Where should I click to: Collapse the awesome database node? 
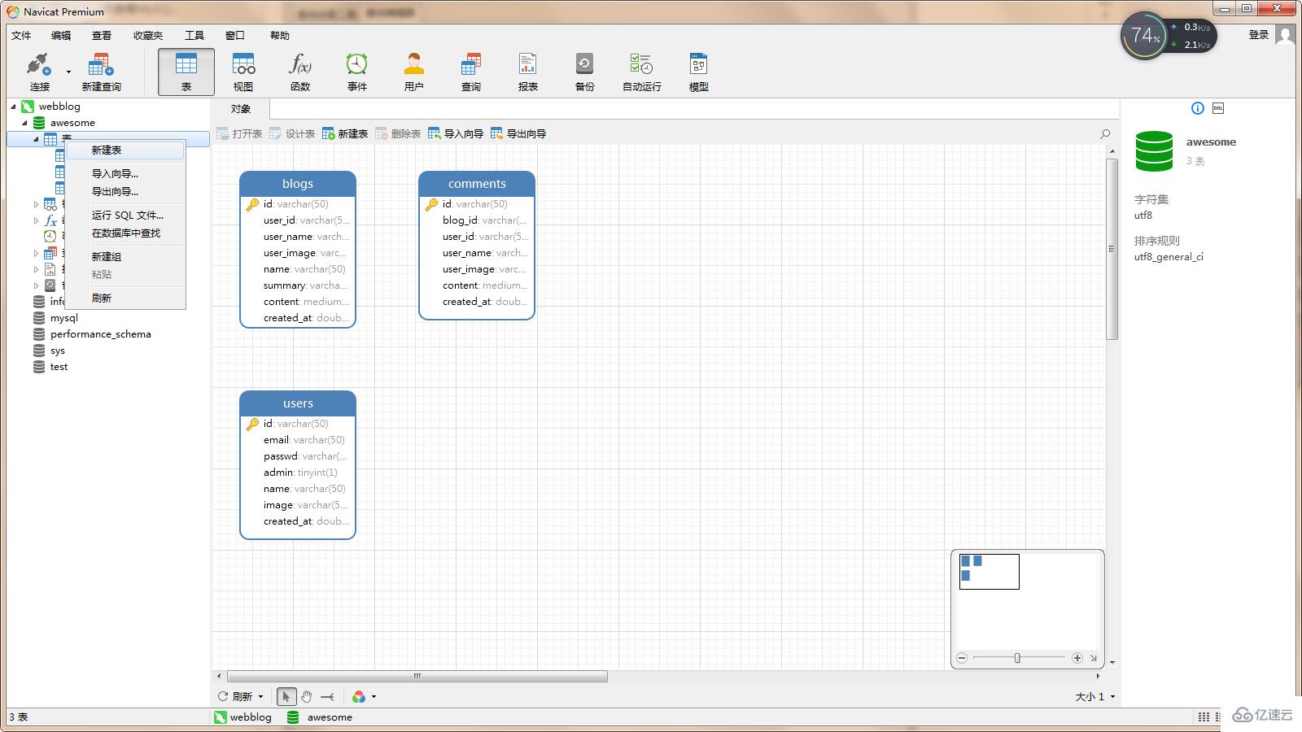[x=25, y=123]
